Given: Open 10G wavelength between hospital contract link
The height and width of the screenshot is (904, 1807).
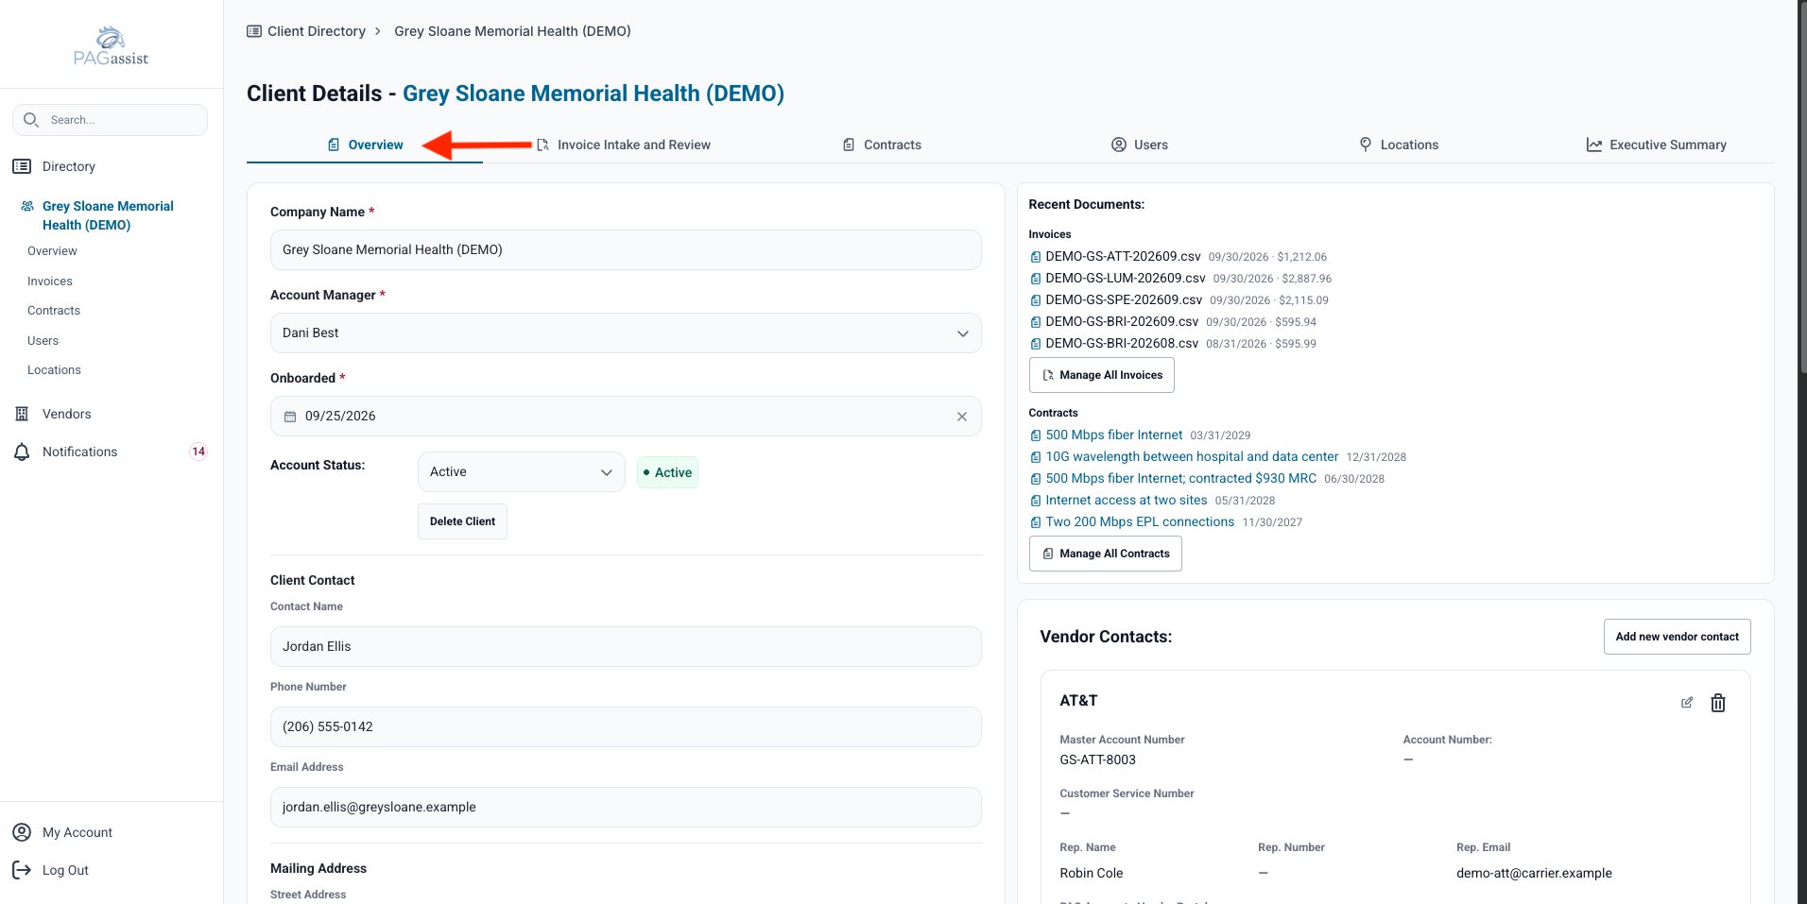Looking at the screenshot, I should click(x=1192, y=457).
